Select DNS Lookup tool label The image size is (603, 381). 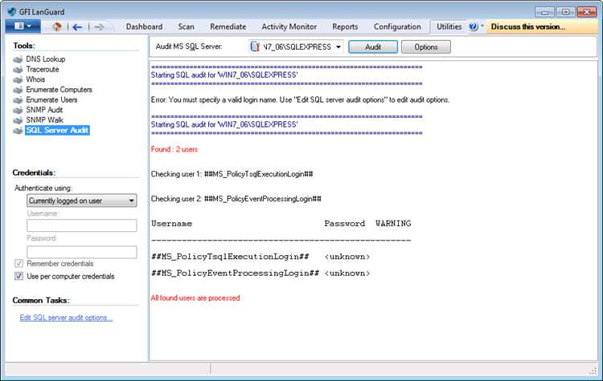45,59
